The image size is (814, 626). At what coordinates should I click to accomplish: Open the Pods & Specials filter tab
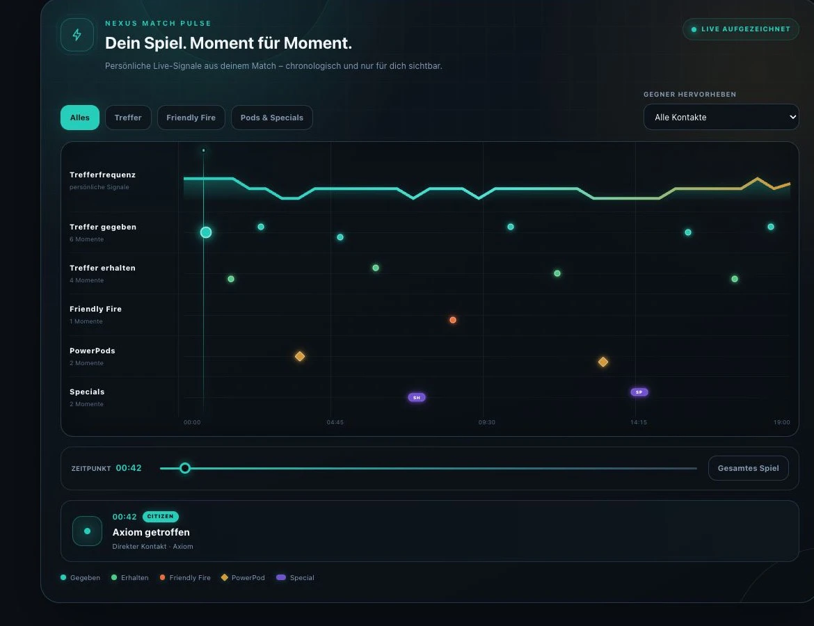[x=271, y=118]
